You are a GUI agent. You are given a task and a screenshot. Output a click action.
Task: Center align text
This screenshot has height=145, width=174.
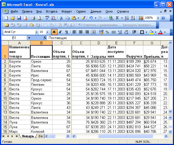click(x=81, y=32)
